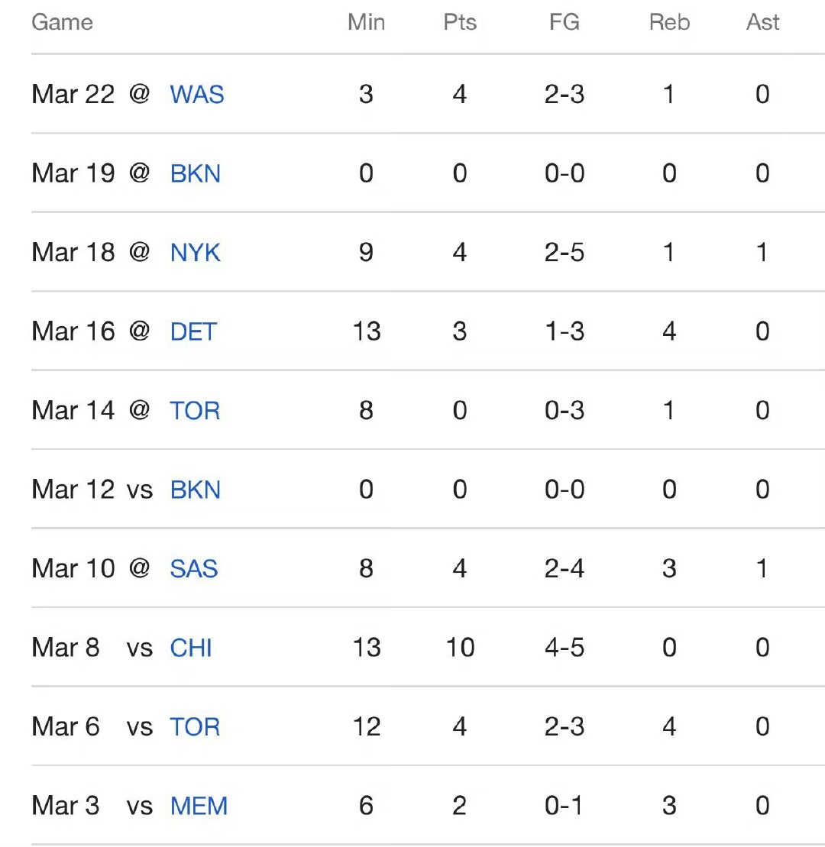The image size is (825, 847).
Task: Open the NYK team link
Action: (x=195, y=253)
